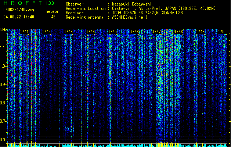Select receiver text ICOM IC-575 53.7492 MHz USB
This screenshot has height=147, width=231.
click(148, 13)
